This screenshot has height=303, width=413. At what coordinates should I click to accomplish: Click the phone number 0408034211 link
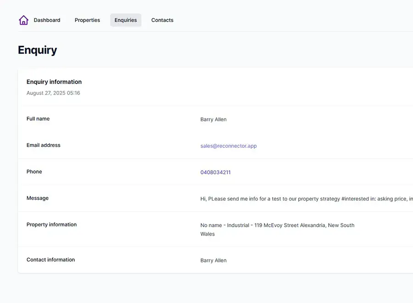pos(215,173)
